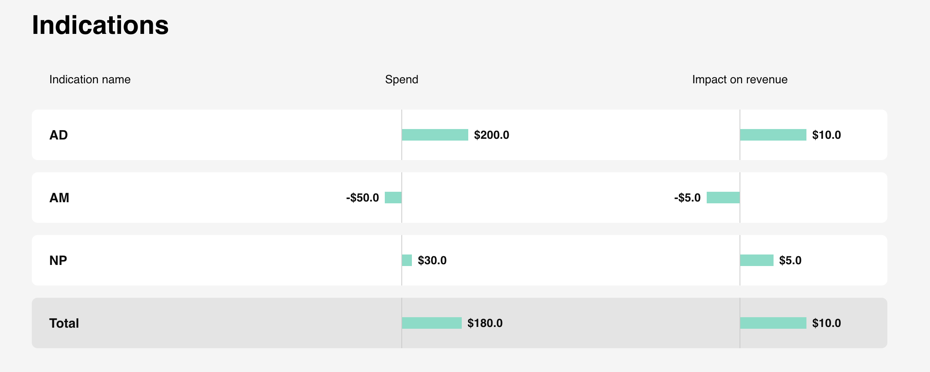Click the Impact on revenue column header
Viewport: 930px width, 372px height.
pyautogui.click(x=740, y=79)
